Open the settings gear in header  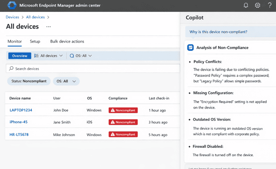coord(257,5)
